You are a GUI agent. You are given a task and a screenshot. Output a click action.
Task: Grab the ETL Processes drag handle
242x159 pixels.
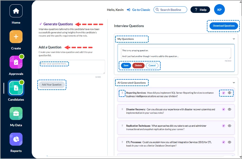(122, 142)
